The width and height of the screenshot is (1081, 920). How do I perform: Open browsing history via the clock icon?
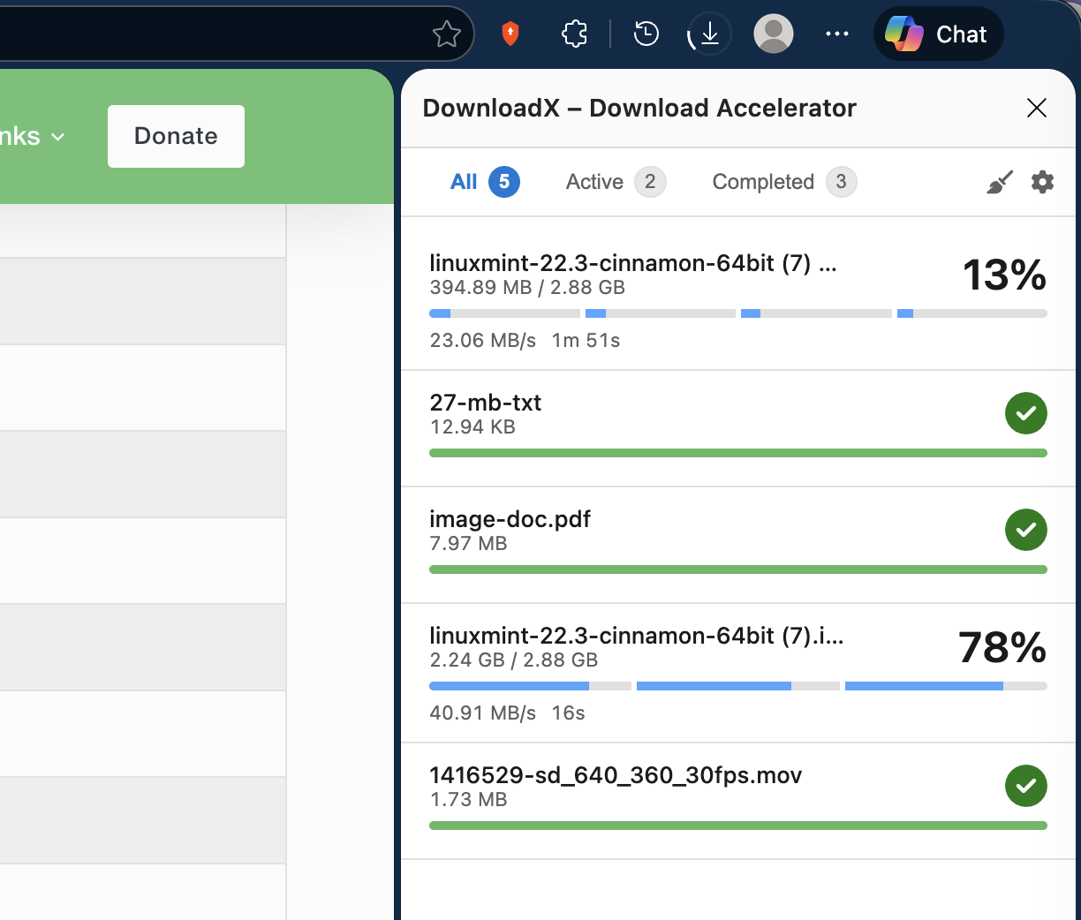tap(646, 33)
